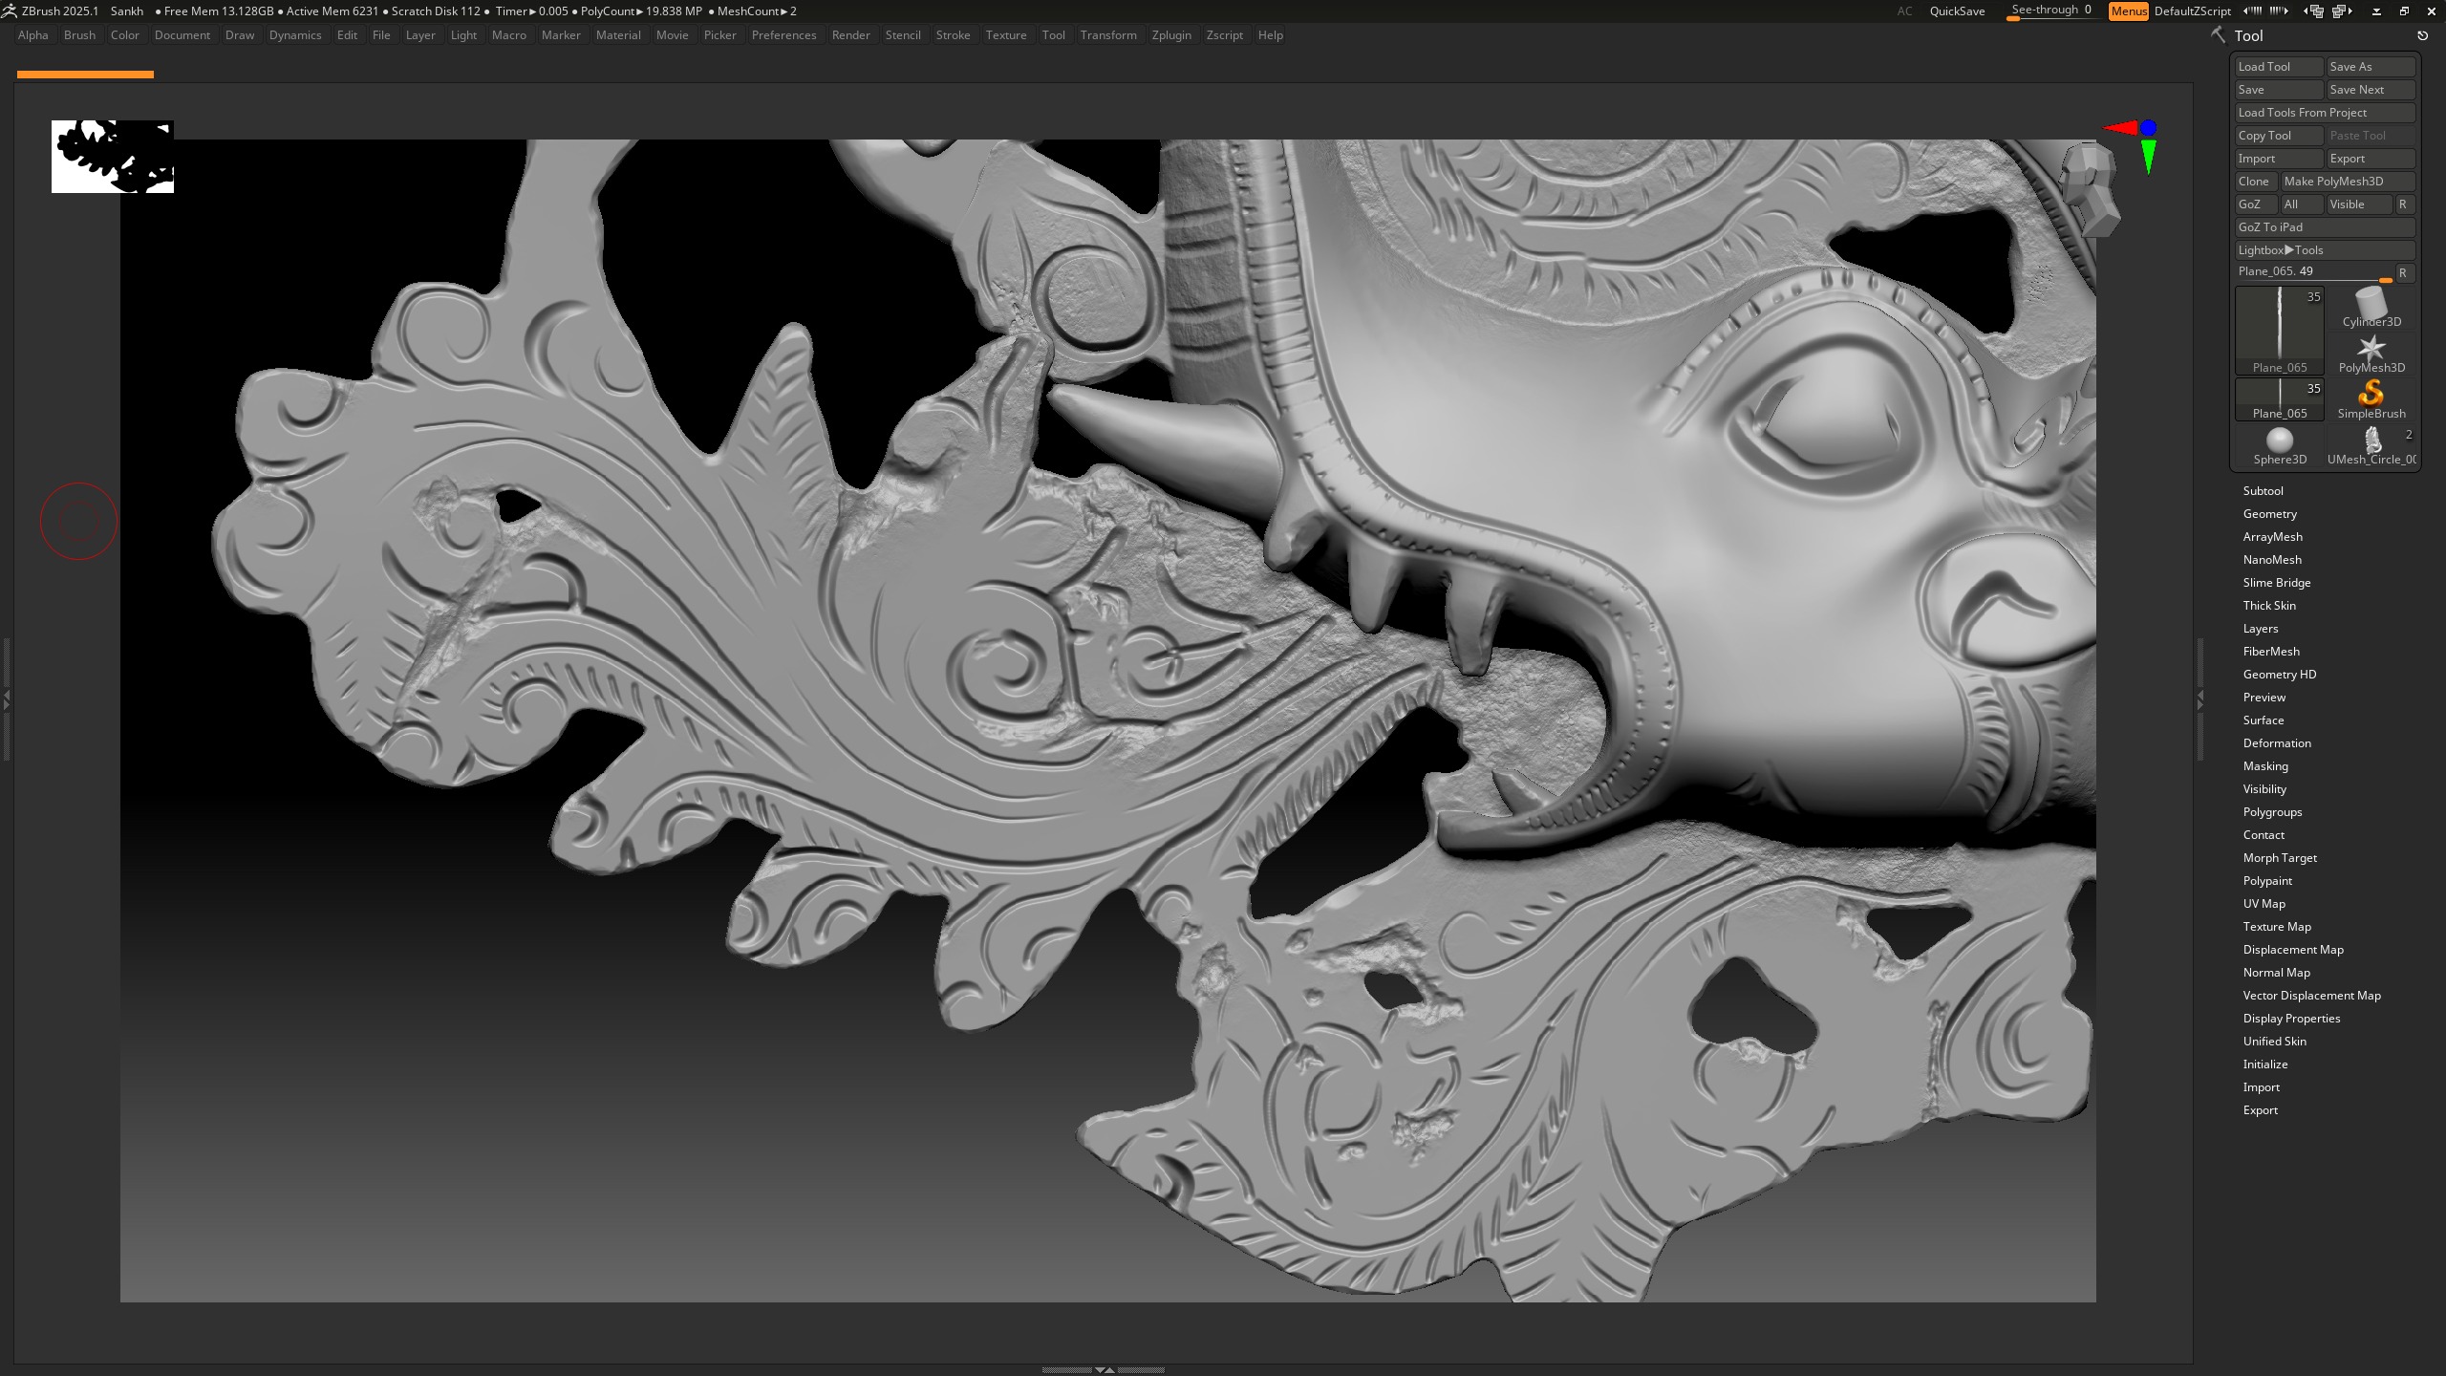Toggle the AC auto-collapse option
The image size is (2446, 1376).
[x=1904, y=11]
